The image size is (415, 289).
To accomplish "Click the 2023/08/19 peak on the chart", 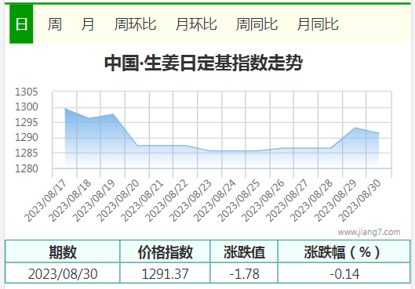I will [x=113, y=114].
